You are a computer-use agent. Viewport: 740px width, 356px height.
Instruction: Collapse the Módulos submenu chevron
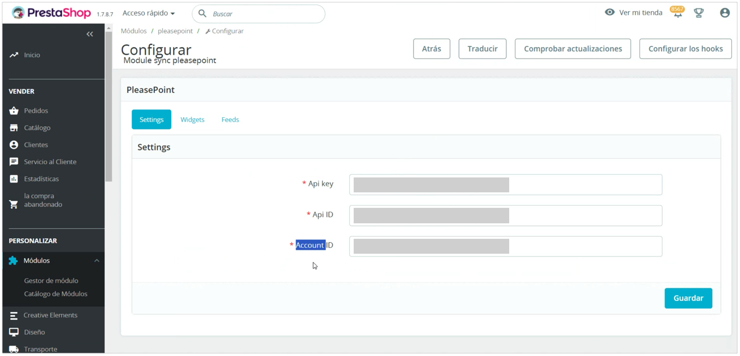(x=97, y=261)
